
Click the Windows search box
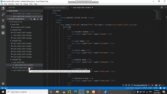27,92
